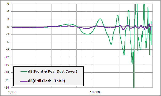Select the -15 y-axis label

pos(7,65)
